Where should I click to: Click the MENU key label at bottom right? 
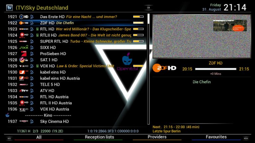point(246,138)
